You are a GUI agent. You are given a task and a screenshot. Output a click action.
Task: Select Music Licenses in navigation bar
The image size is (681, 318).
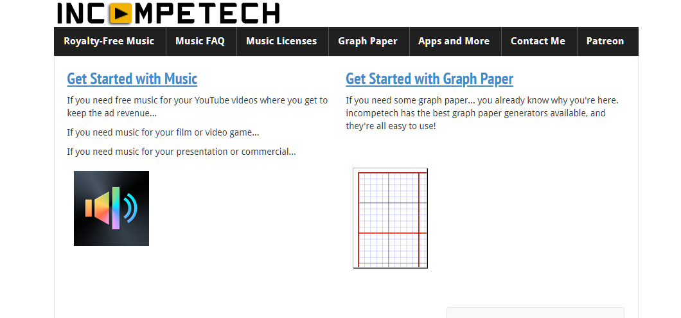(x=281, y=41)
